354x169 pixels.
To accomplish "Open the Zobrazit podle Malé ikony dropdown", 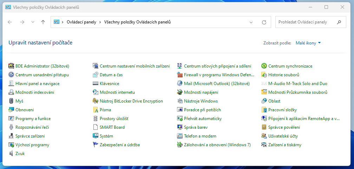I will (x=308, y=43).
